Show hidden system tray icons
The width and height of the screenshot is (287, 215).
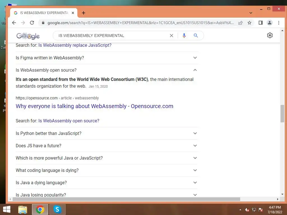pyautogui.click(x=240, y=210)
